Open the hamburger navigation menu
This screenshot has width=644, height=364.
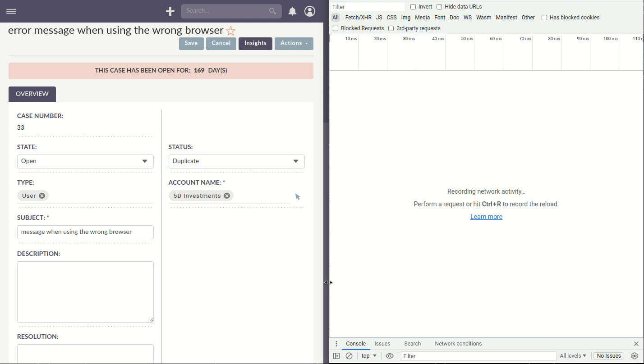pos(11,11)
